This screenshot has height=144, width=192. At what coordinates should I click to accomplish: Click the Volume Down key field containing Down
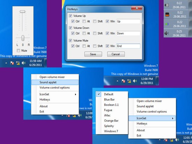click(x=128, y=33)
